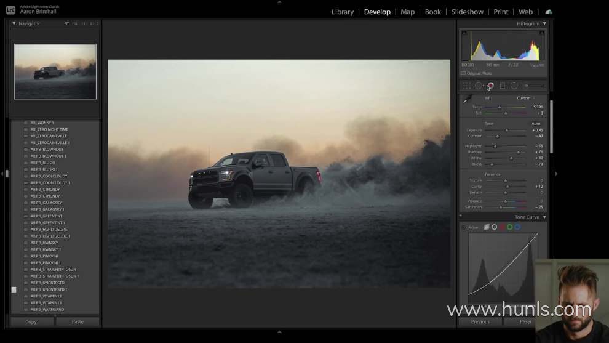Open the Print module
Screen dimensions: 609x343
click(x=501, y=12)
